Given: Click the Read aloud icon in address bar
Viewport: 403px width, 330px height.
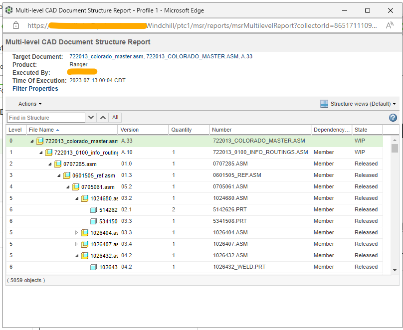Looking at the screenshot, I should (x=390, y=25).
